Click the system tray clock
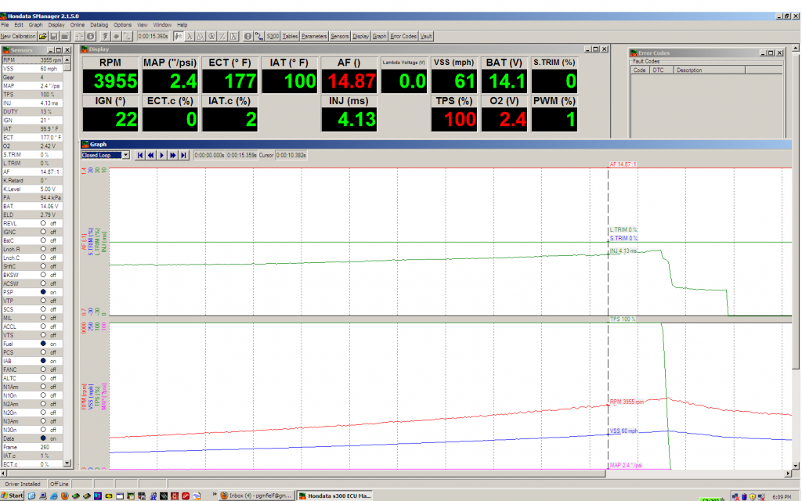This screenshot has width=802, height=501. (782, 496)
